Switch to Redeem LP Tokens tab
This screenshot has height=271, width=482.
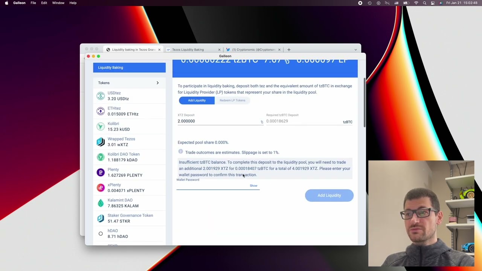[x=232, y=100]
